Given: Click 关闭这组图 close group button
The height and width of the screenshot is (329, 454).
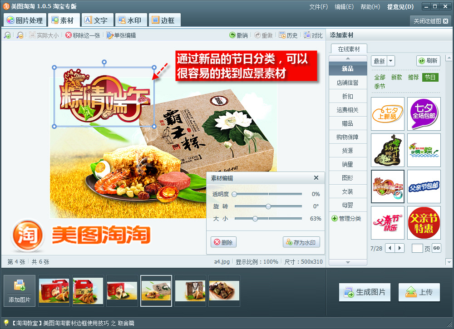Looking at the screenshot, I should click(x=430, y=21).
